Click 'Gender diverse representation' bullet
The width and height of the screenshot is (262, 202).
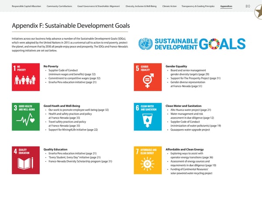(x=188, y=84)
